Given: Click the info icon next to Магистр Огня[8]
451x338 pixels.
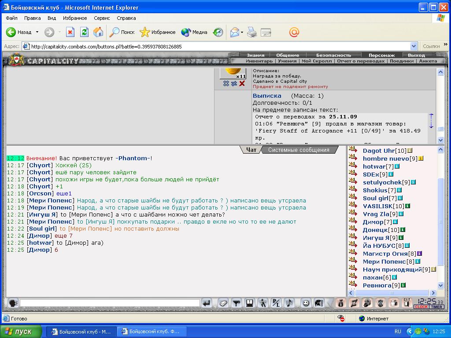Looking at the screenshot, I should pos(419,253).
